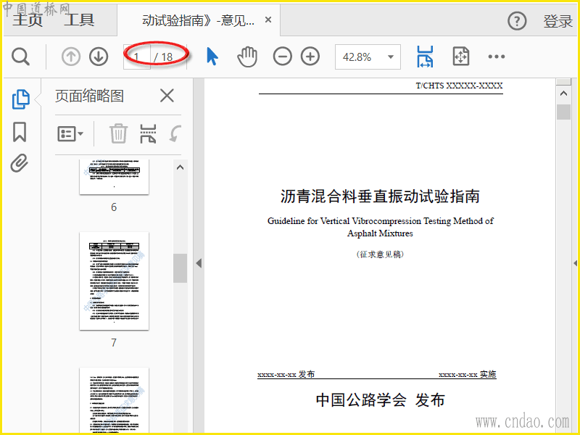This screenshot has height=435, width=580.
Task: Click the T/CHTS XXXXX-XXXX header text
Action: tap(459, 86)
